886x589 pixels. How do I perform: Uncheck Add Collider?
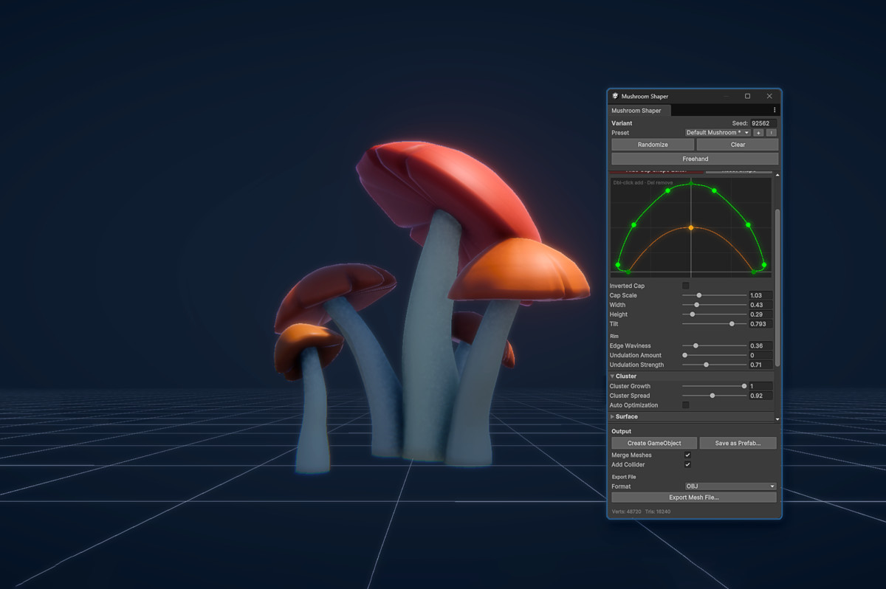(687, 465)
